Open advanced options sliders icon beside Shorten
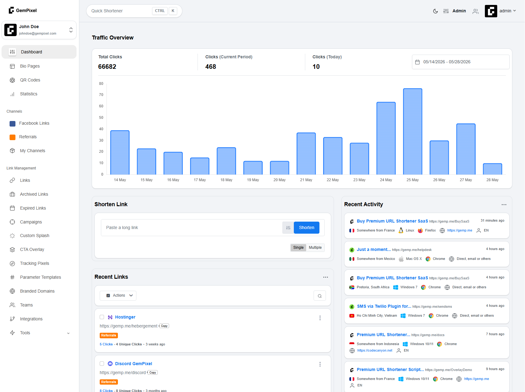This screenshot has width=525, height=392. click(288, 228)
